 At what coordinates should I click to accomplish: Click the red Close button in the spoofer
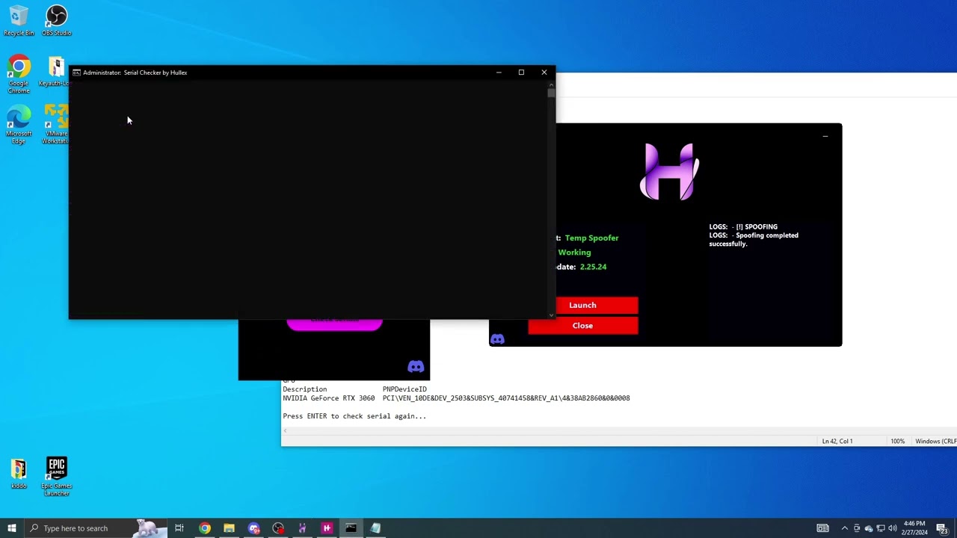pyautogui.click(x=583, y=326)
